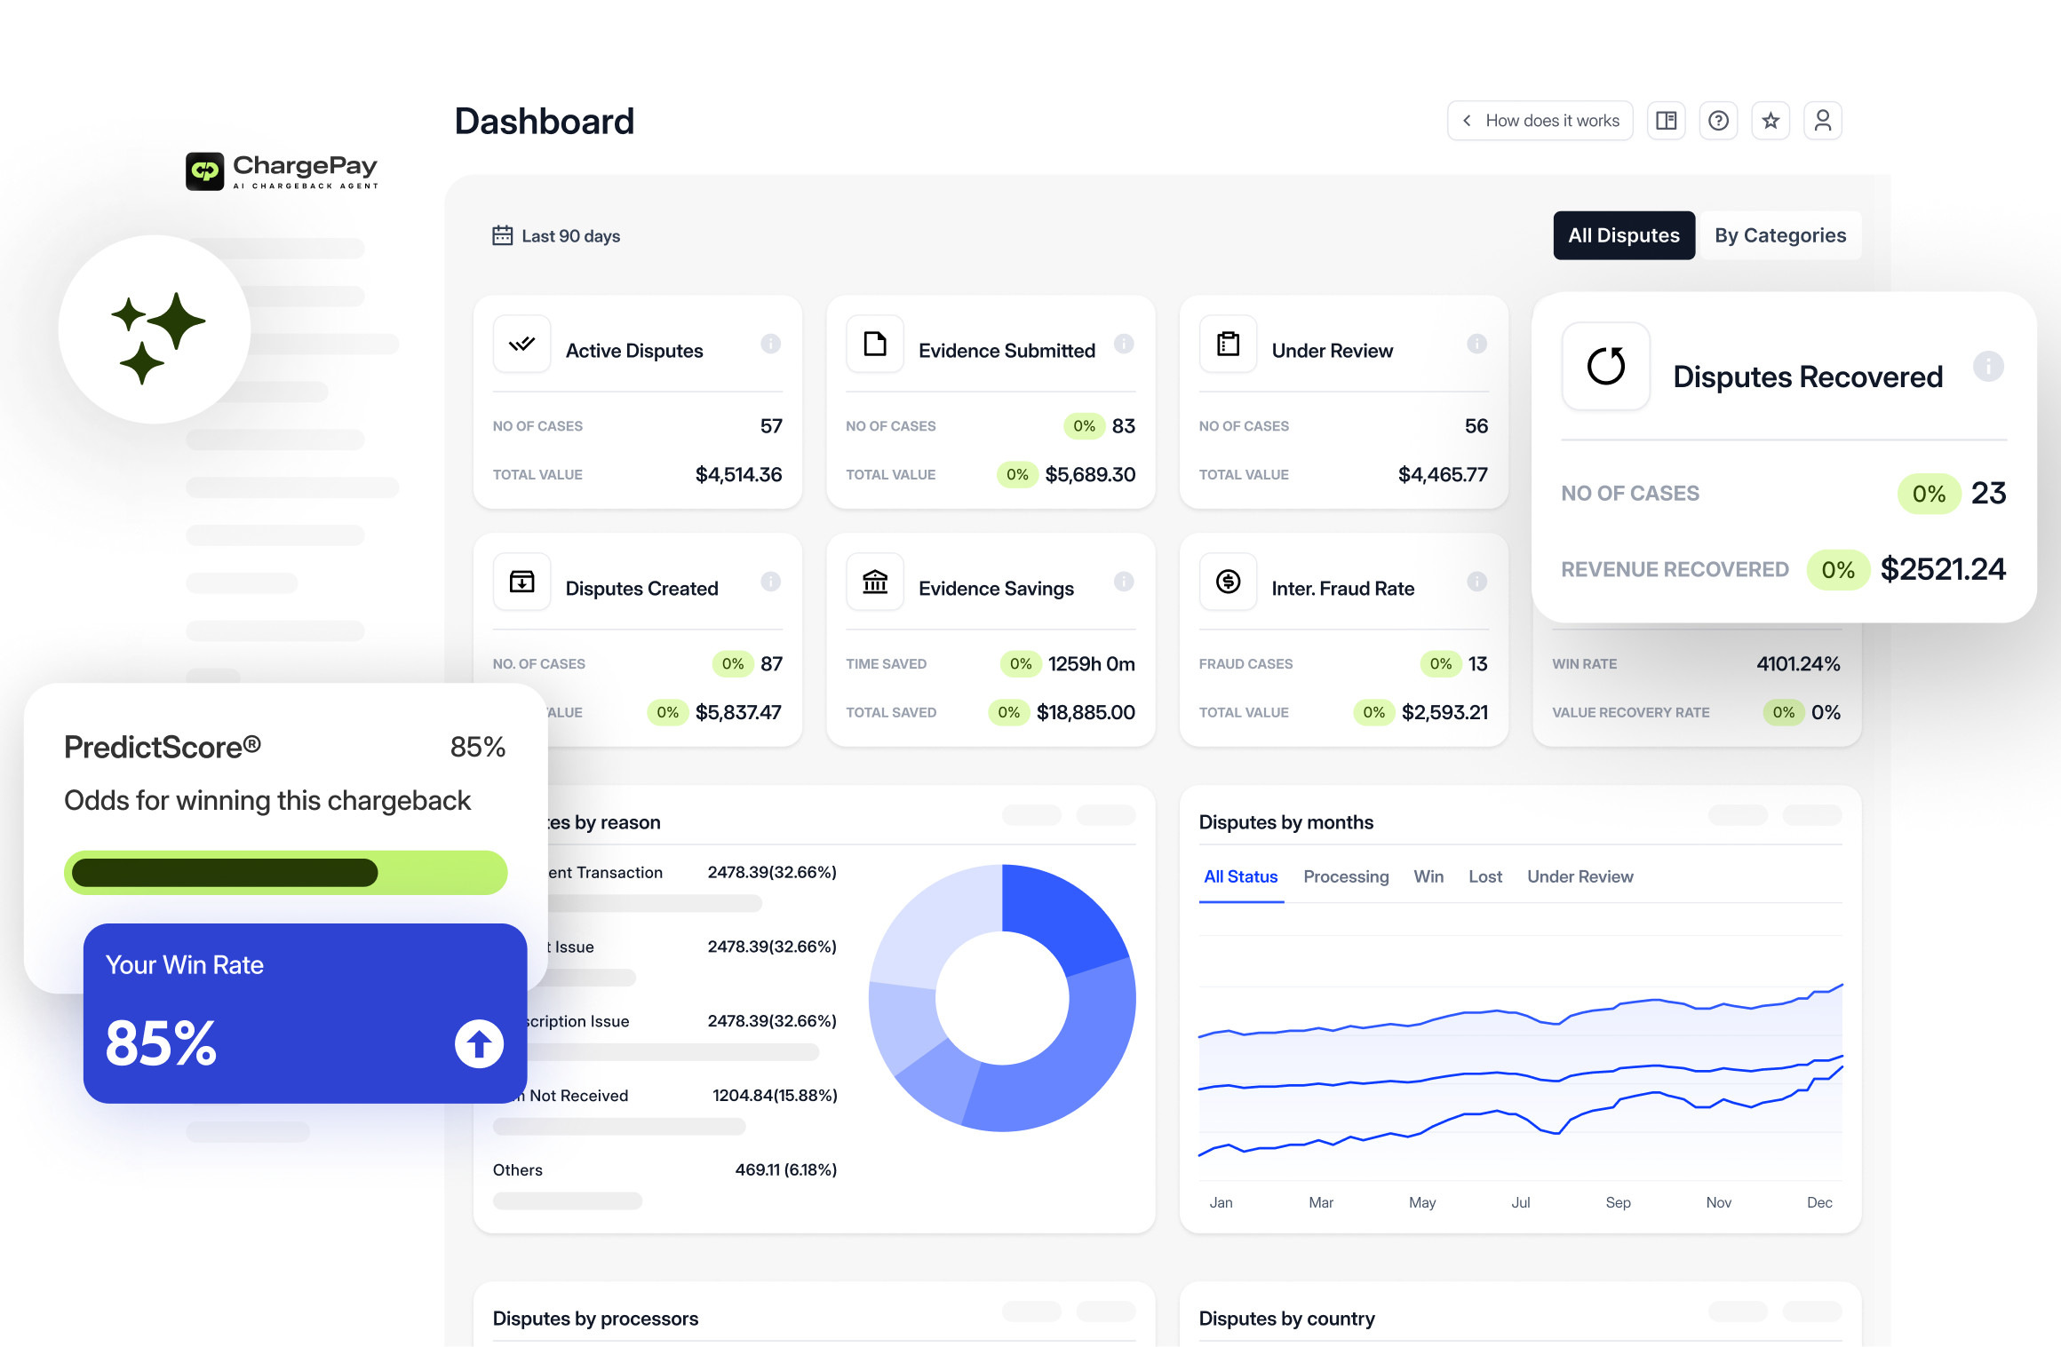The height and width of the screenshot is (1347, 2061).
Task: Open the AI sparkles assistant icon
Action: click(x=155, y=329)
